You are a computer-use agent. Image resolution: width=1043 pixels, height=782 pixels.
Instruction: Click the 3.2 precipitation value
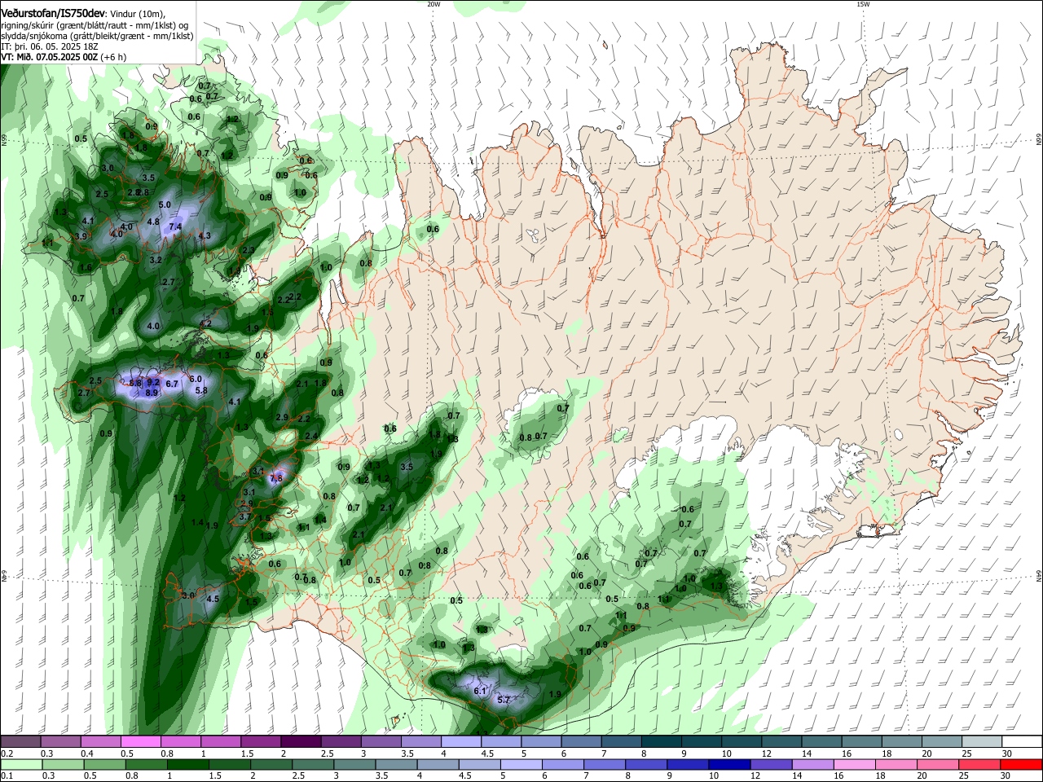click(156, 260)
